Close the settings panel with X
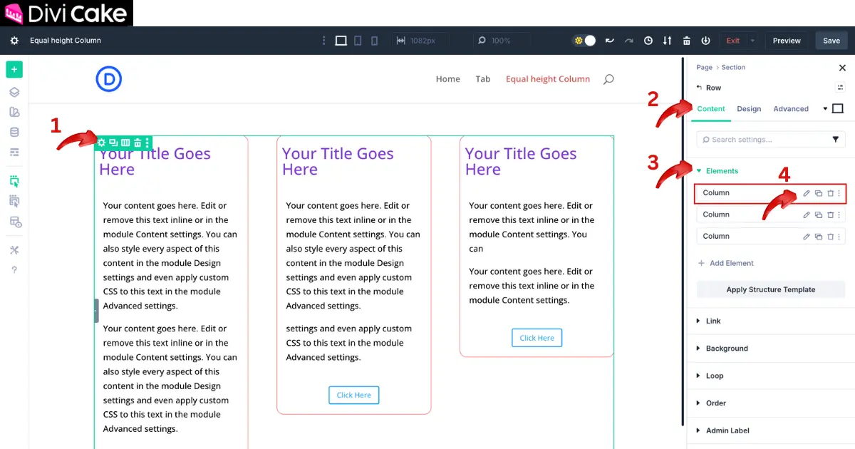 click(x=842, y=68)
